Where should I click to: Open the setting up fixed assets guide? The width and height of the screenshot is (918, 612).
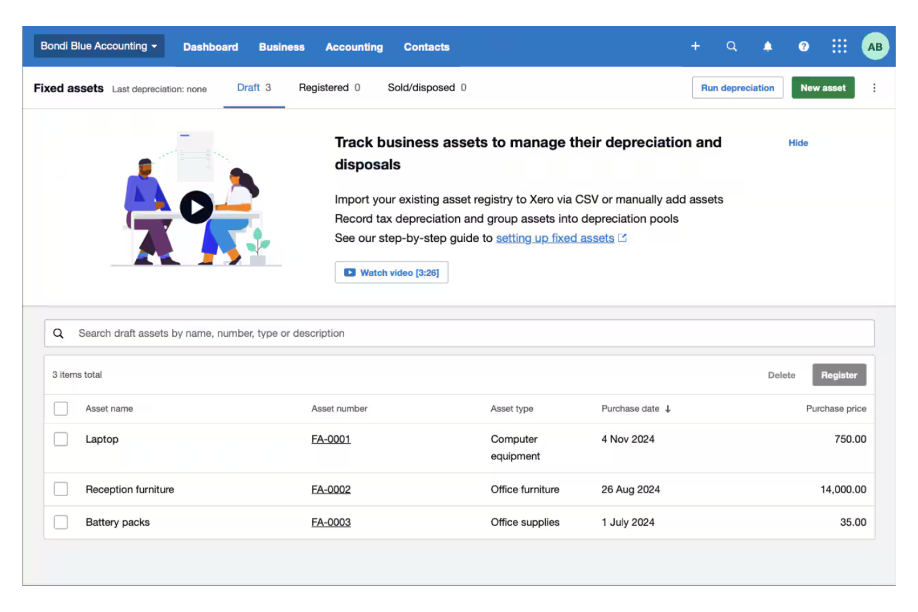click(x=555, y=237)
